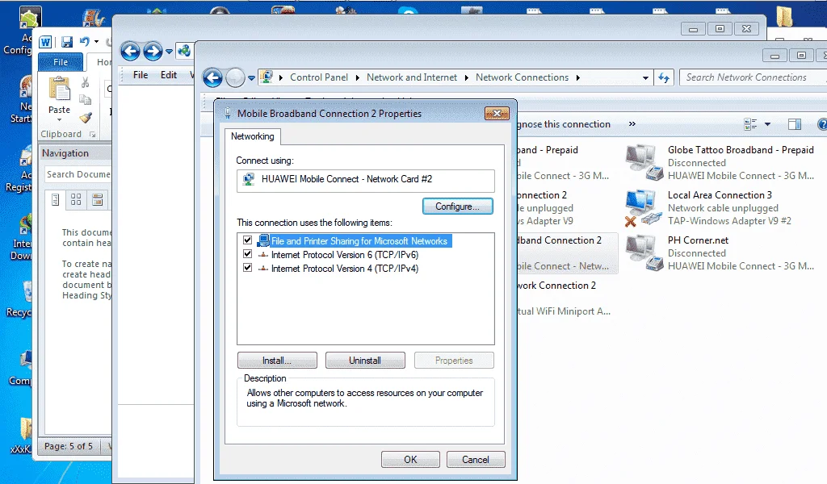The height and width of the screenshot is (484, 827).
Task: Open the Paste options arrow below Paste
Action: [59, 119]
